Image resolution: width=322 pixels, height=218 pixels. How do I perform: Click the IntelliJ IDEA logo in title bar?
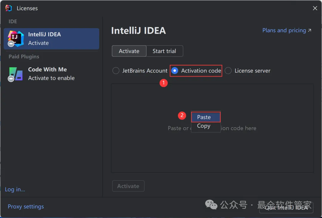click(x=8, y=8)
